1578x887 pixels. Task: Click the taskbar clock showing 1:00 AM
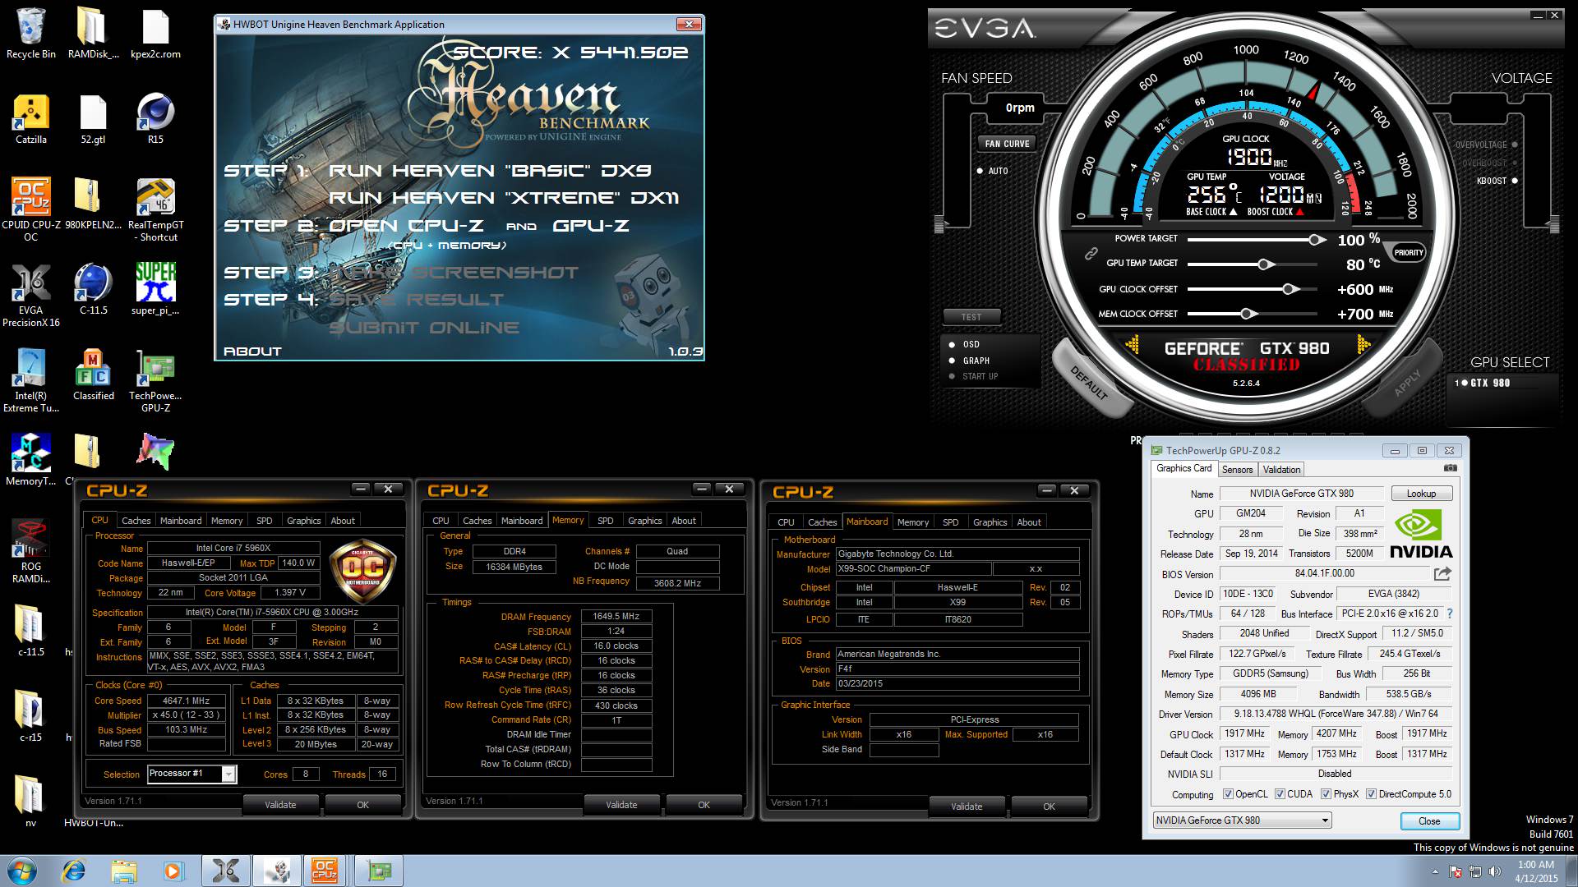1536,871
